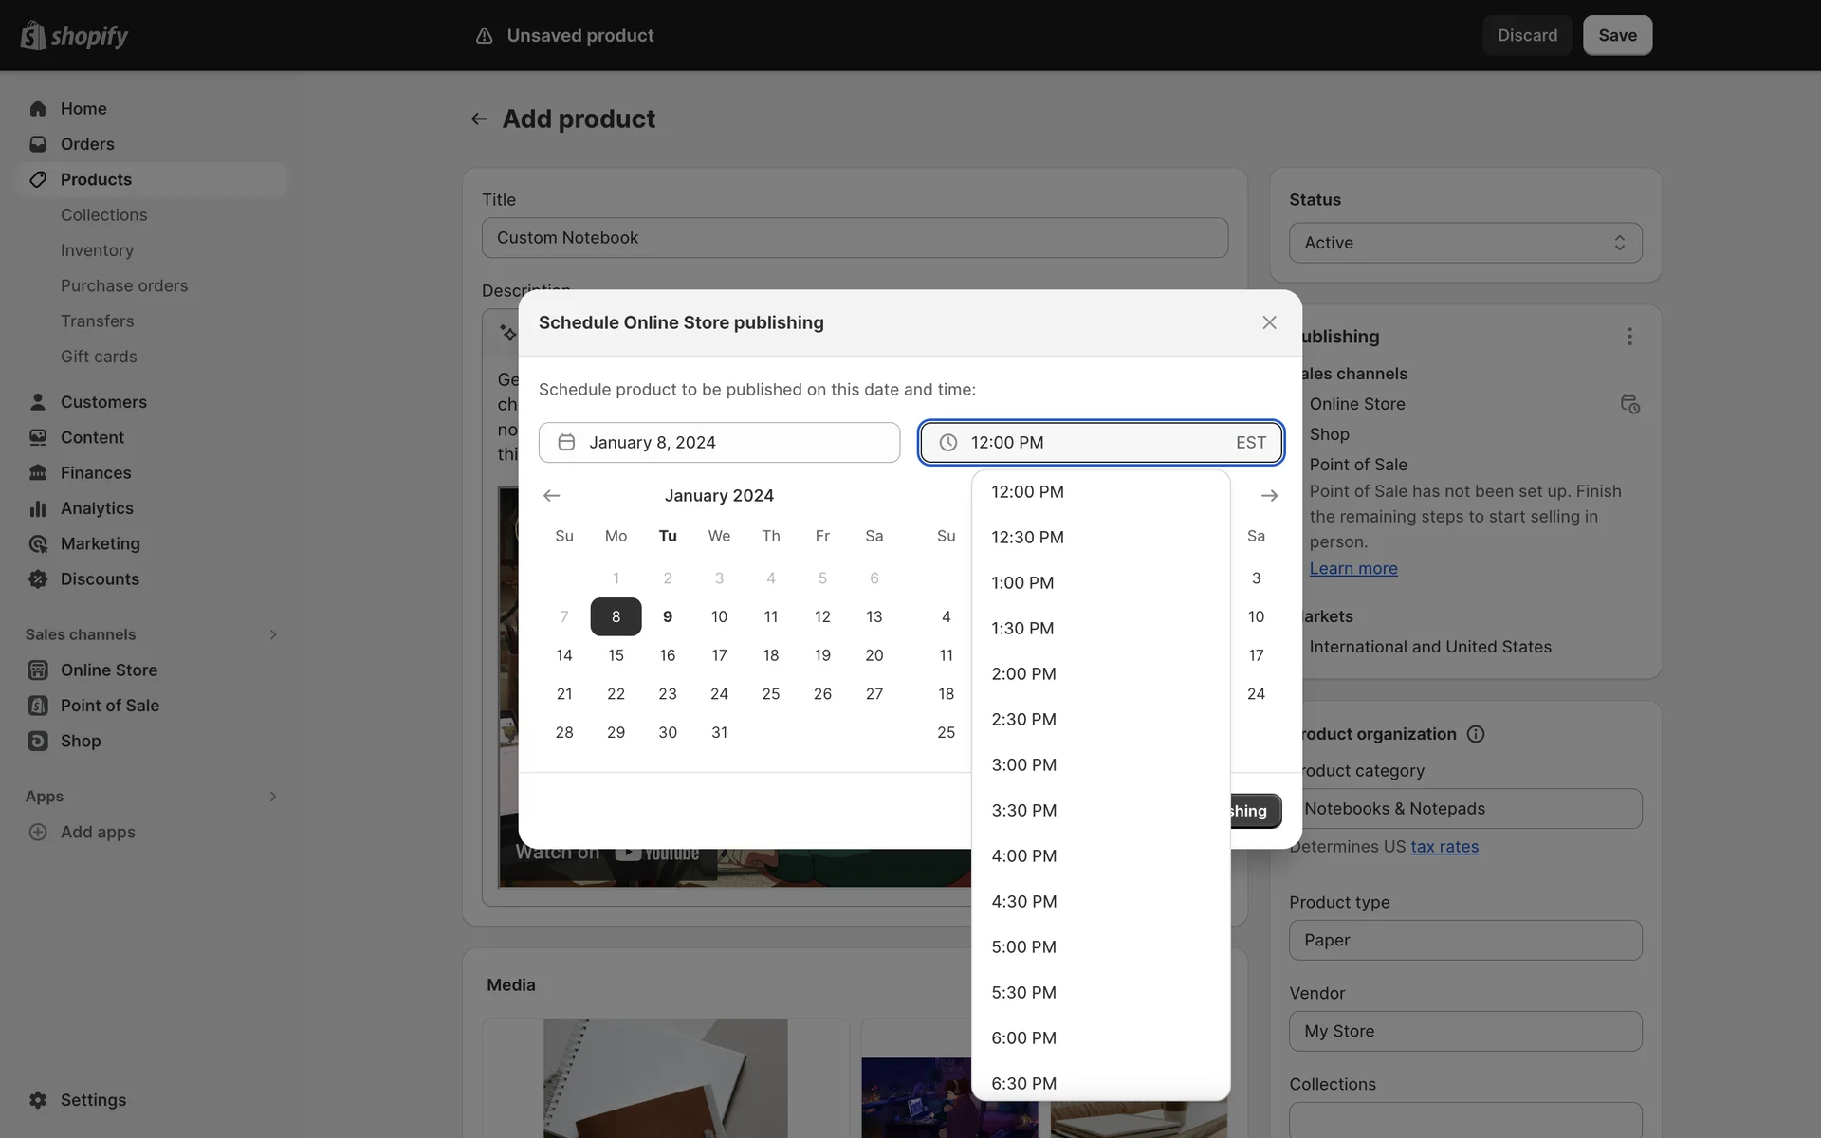Go to next month in calendar
This screenshot has width=1821, height=1138.
(x=1269, y=496)
